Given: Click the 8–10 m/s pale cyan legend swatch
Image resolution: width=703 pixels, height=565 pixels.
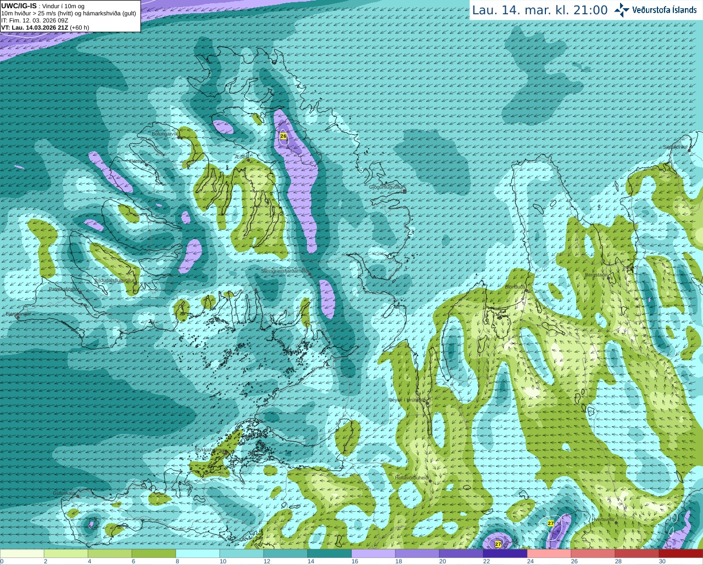Looking at the screenshot, I should click(x=198, y=553).
